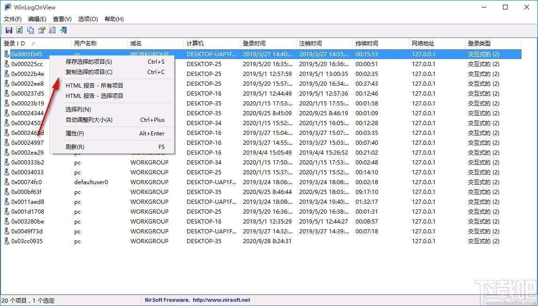Click duration value 01:32:17

point(367,202)
